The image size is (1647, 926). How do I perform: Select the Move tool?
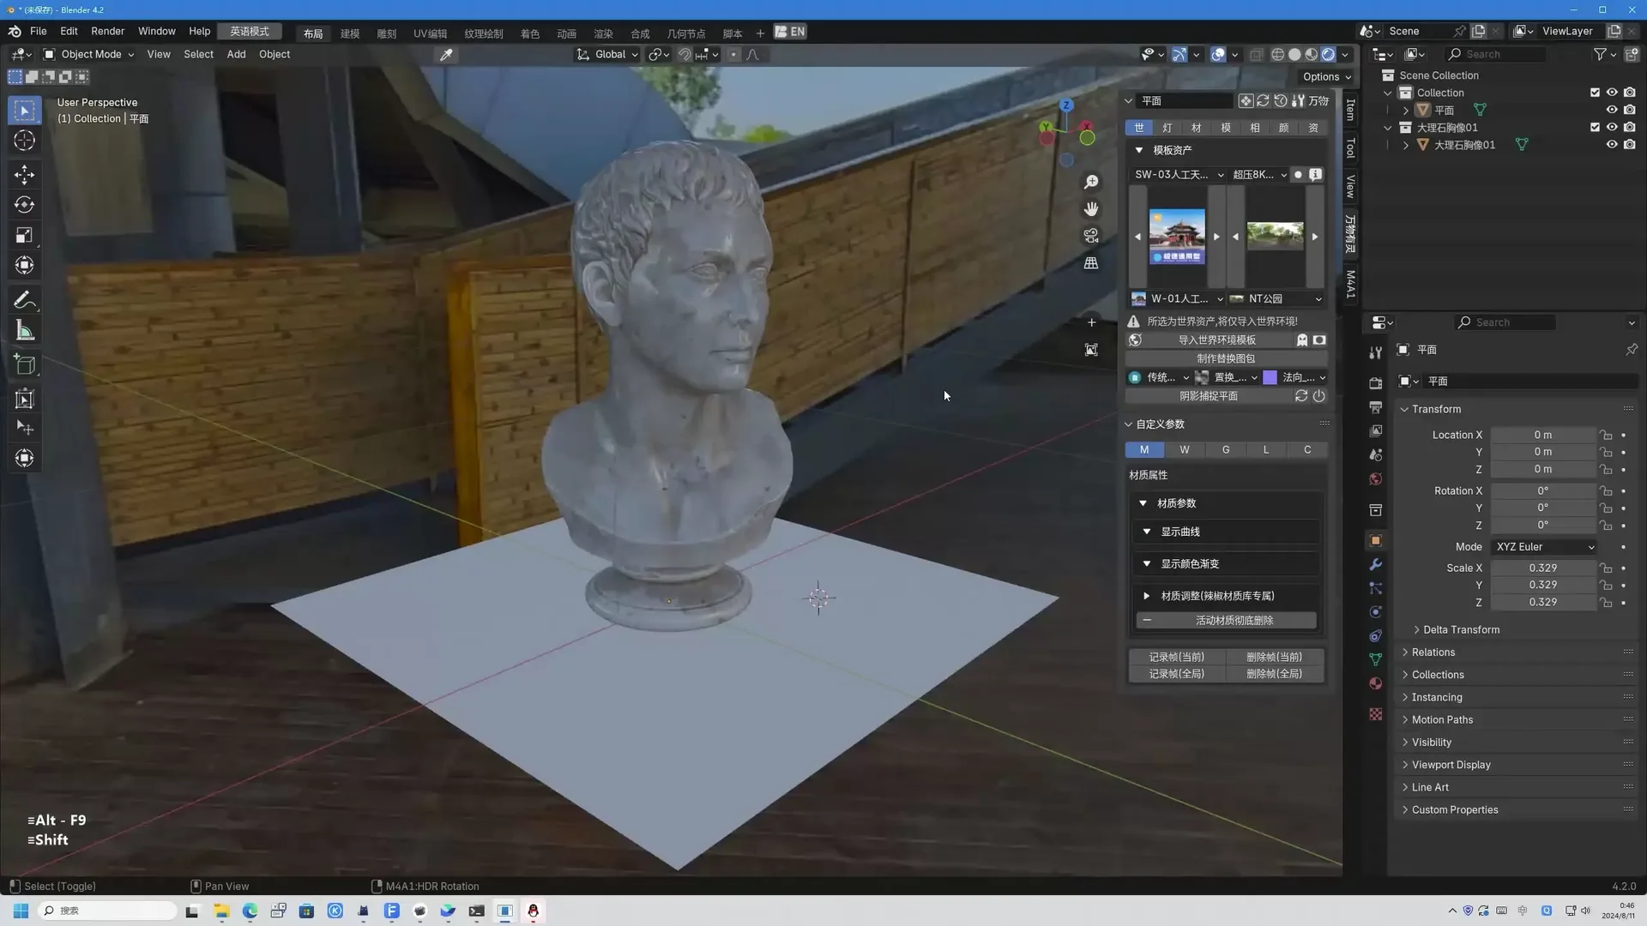tap(24, 175)
